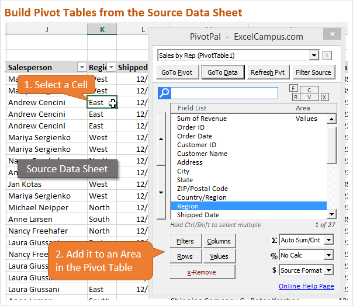This screenshot has height=306, width=353.
Task: Click the R rows area box icon
Action: point(296,97)
